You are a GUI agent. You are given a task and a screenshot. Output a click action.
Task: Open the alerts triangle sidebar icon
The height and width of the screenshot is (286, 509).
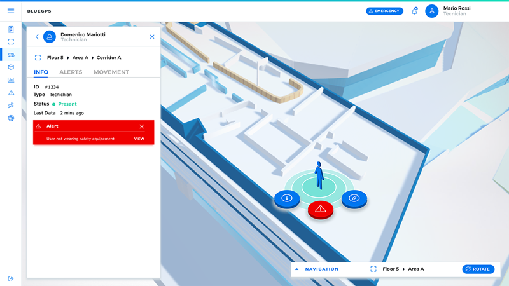click(x=11, y=93)
